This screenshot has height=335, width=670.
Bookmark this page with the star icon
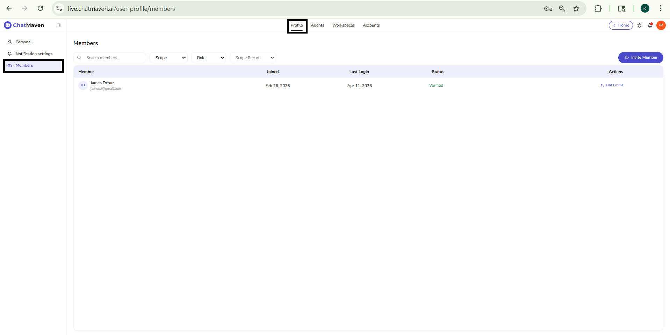pos(576,9)
